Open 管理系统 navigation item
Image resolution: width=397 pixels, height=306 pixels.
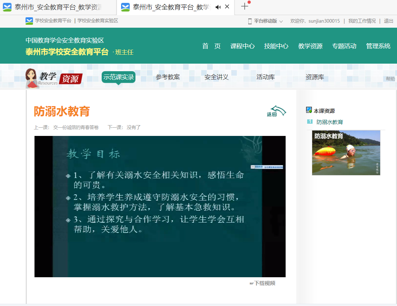pos(378,46)
